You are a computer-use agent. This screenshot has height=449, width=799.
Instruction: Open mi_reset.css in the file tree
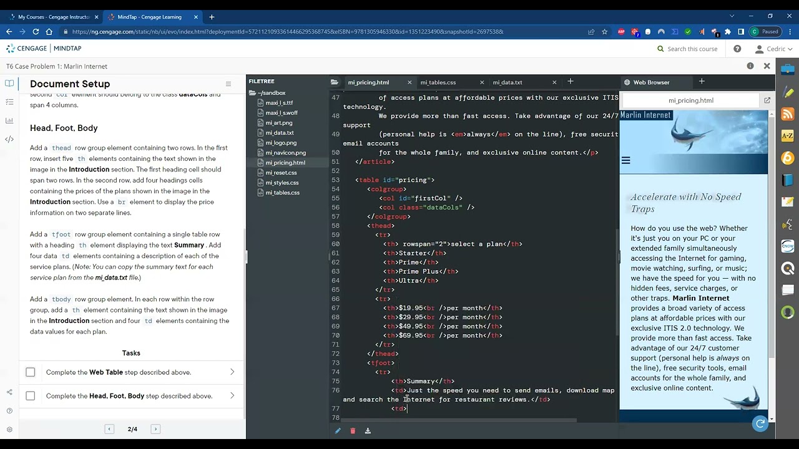click(x=282, y=173)
